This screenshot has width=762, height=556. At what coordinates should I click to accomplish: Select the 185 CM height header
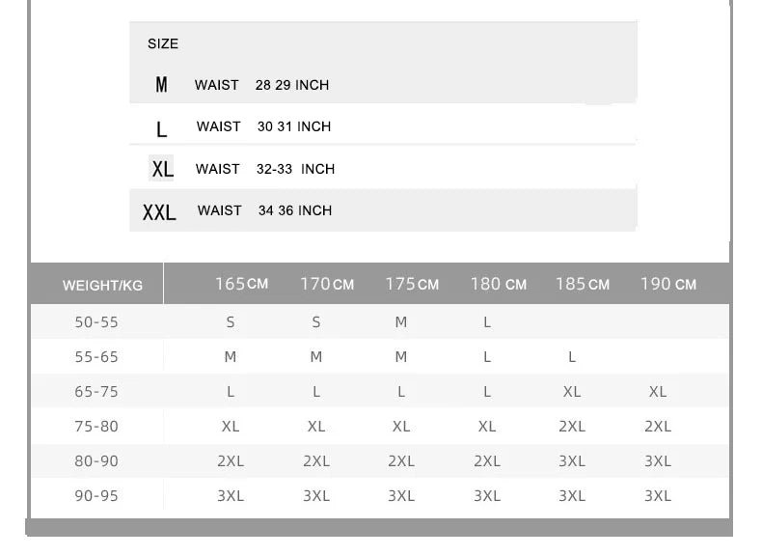[583, 284]
